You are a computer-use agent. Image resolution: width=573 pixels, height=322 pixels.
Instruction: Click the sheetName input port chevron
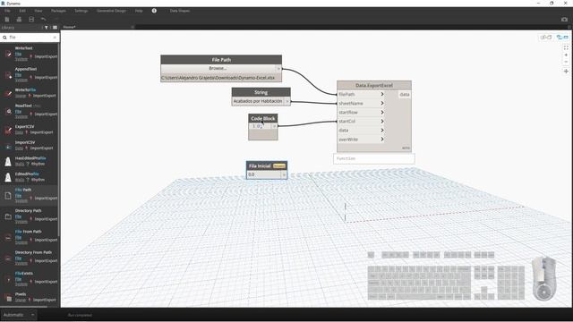tap(382, 104)
